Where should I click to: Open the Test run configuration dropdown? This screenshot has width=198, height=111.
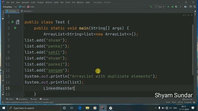160,7
